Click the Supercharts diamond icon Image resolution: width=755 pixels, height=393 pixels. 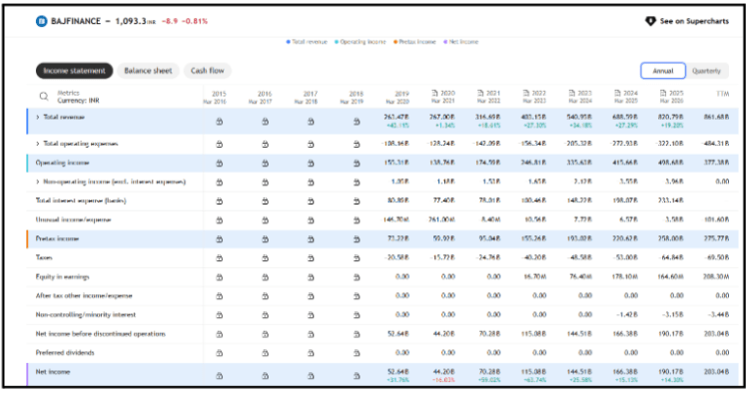click(650, 21)
